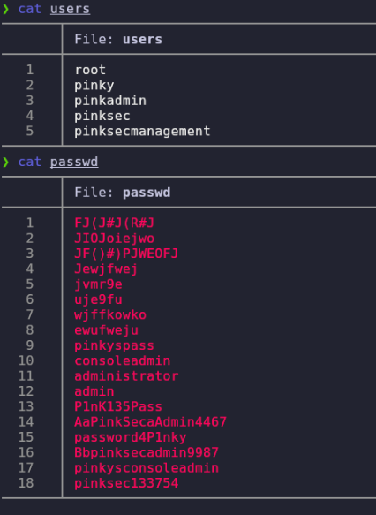Click the File: users header text

tap(118, 39)
